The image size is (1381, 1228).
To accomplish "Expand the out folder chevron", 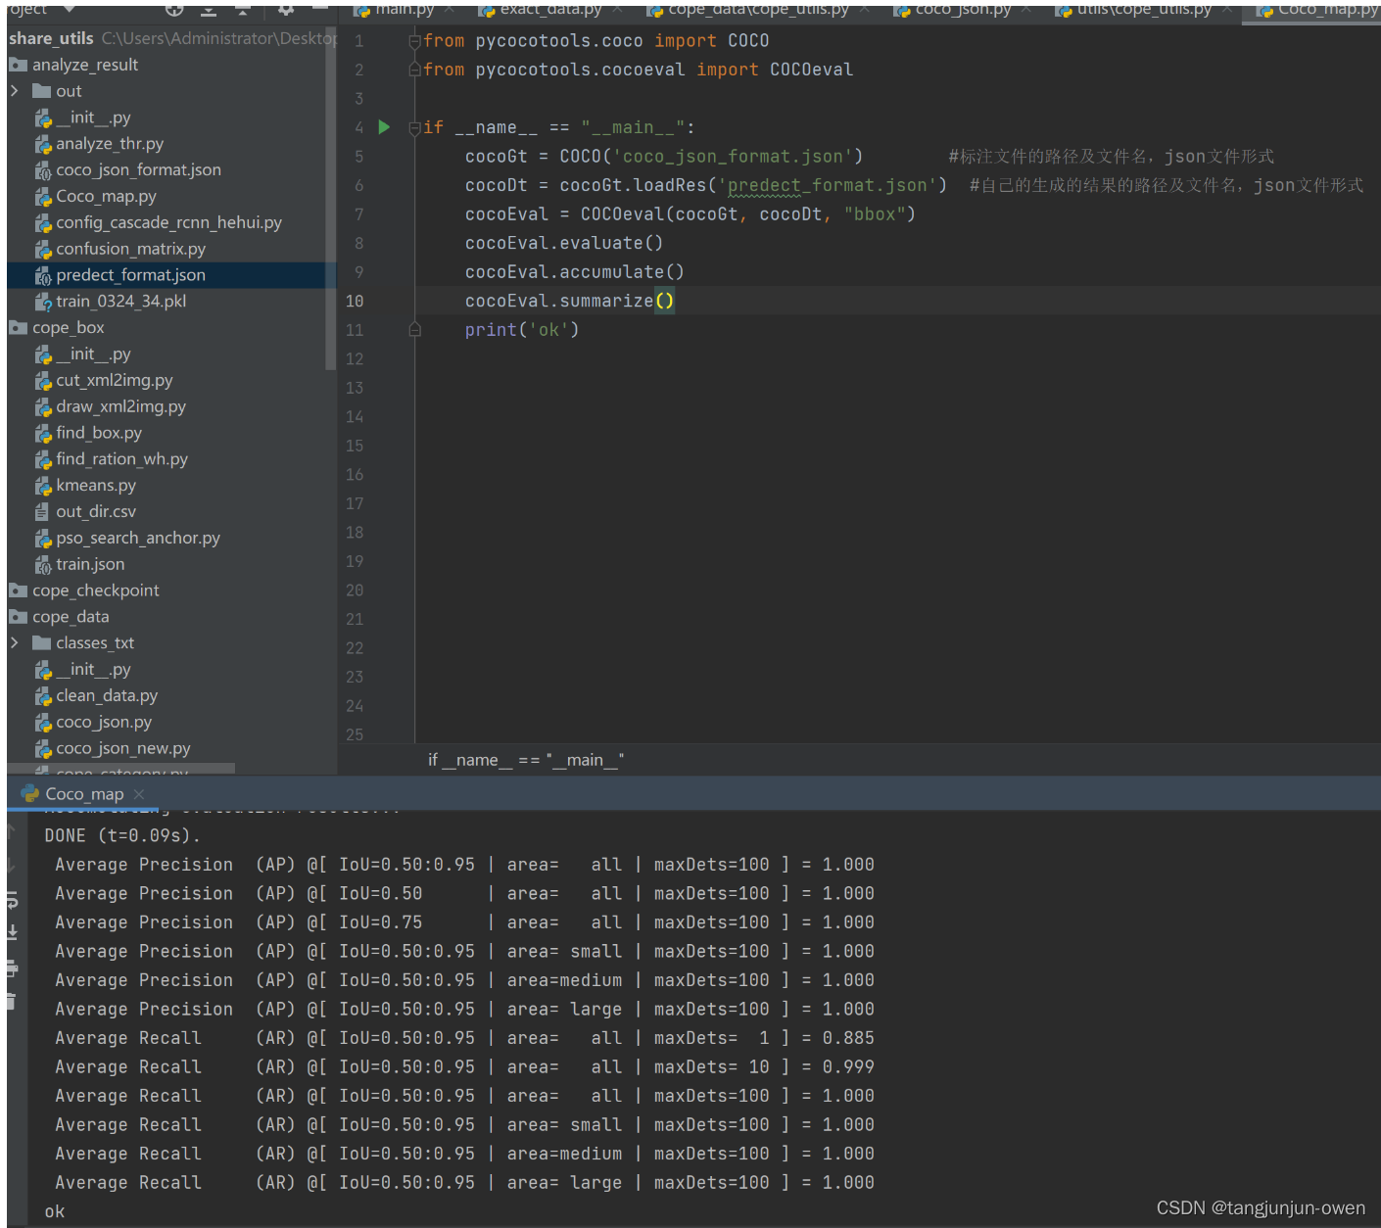I will 15,91.
